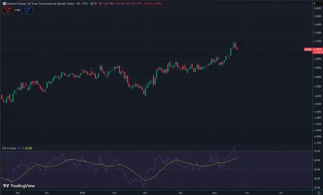The image size is (323, 195).
Task: Click the 30.00 RSI scale label
Action: pyautogui.click(x=317, y=188)
